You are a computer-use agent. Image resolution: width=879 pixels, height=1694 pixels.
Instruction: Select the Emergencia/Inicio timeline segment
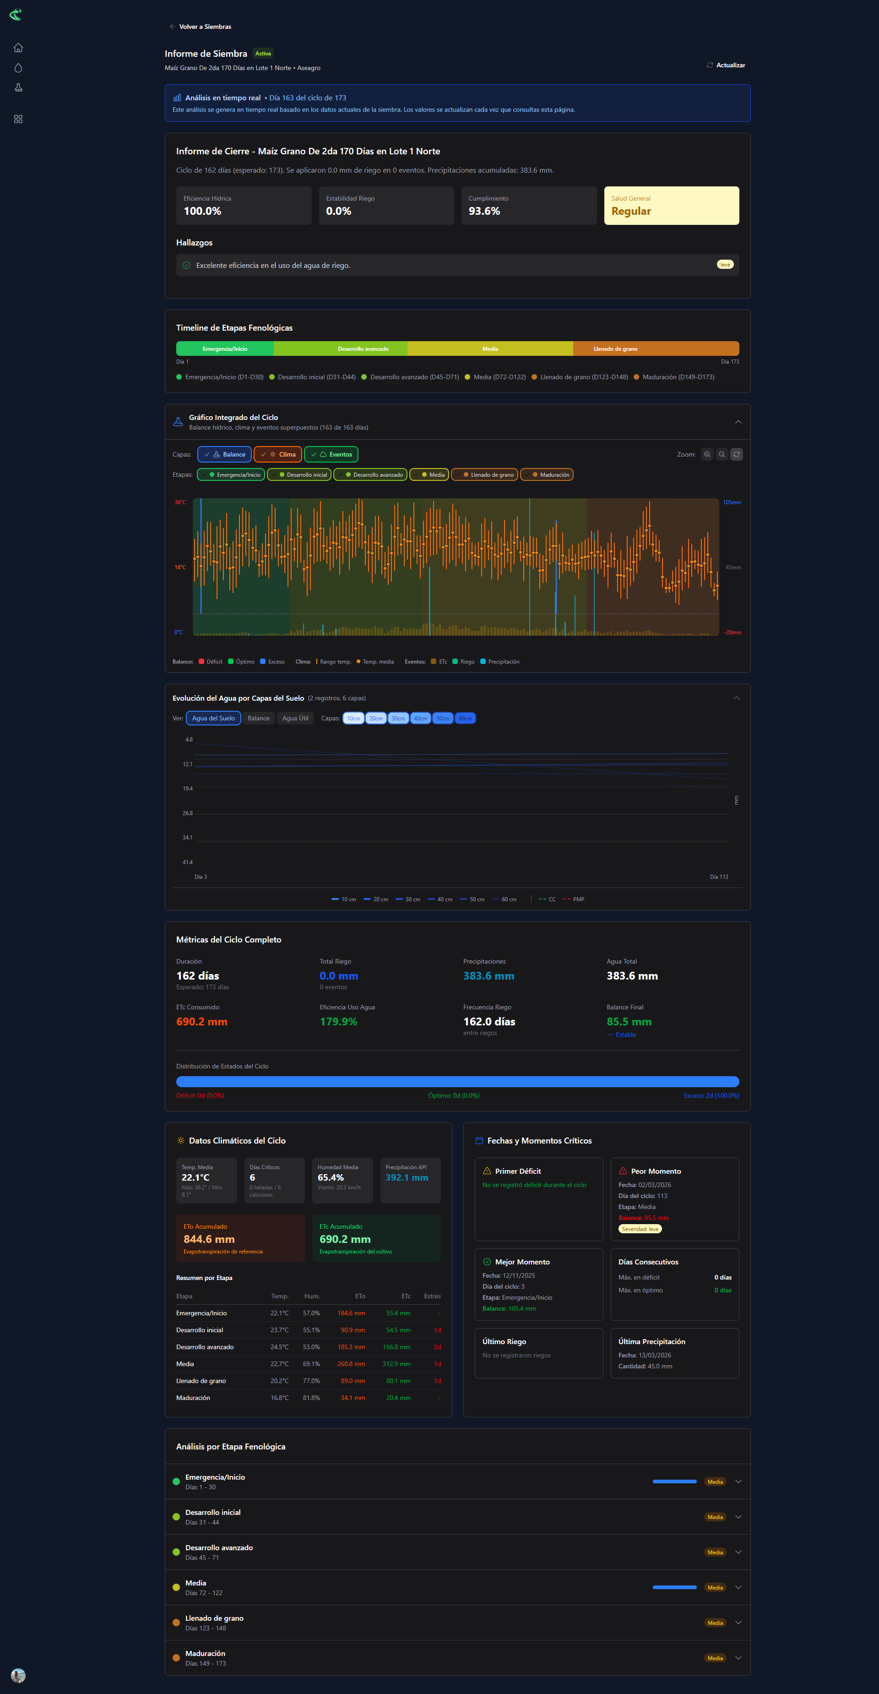point(225,349)
